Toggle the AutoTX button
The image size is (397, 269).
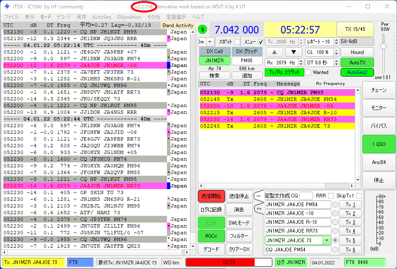(357, 62)
